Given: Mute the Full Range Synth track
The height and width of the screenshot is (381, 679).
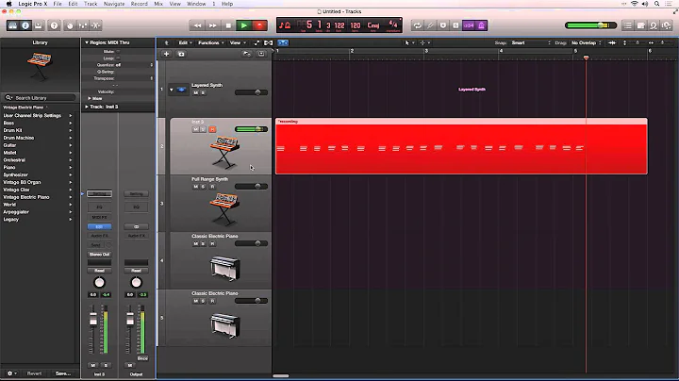Looking at the screenshot, I should (195, 187).
